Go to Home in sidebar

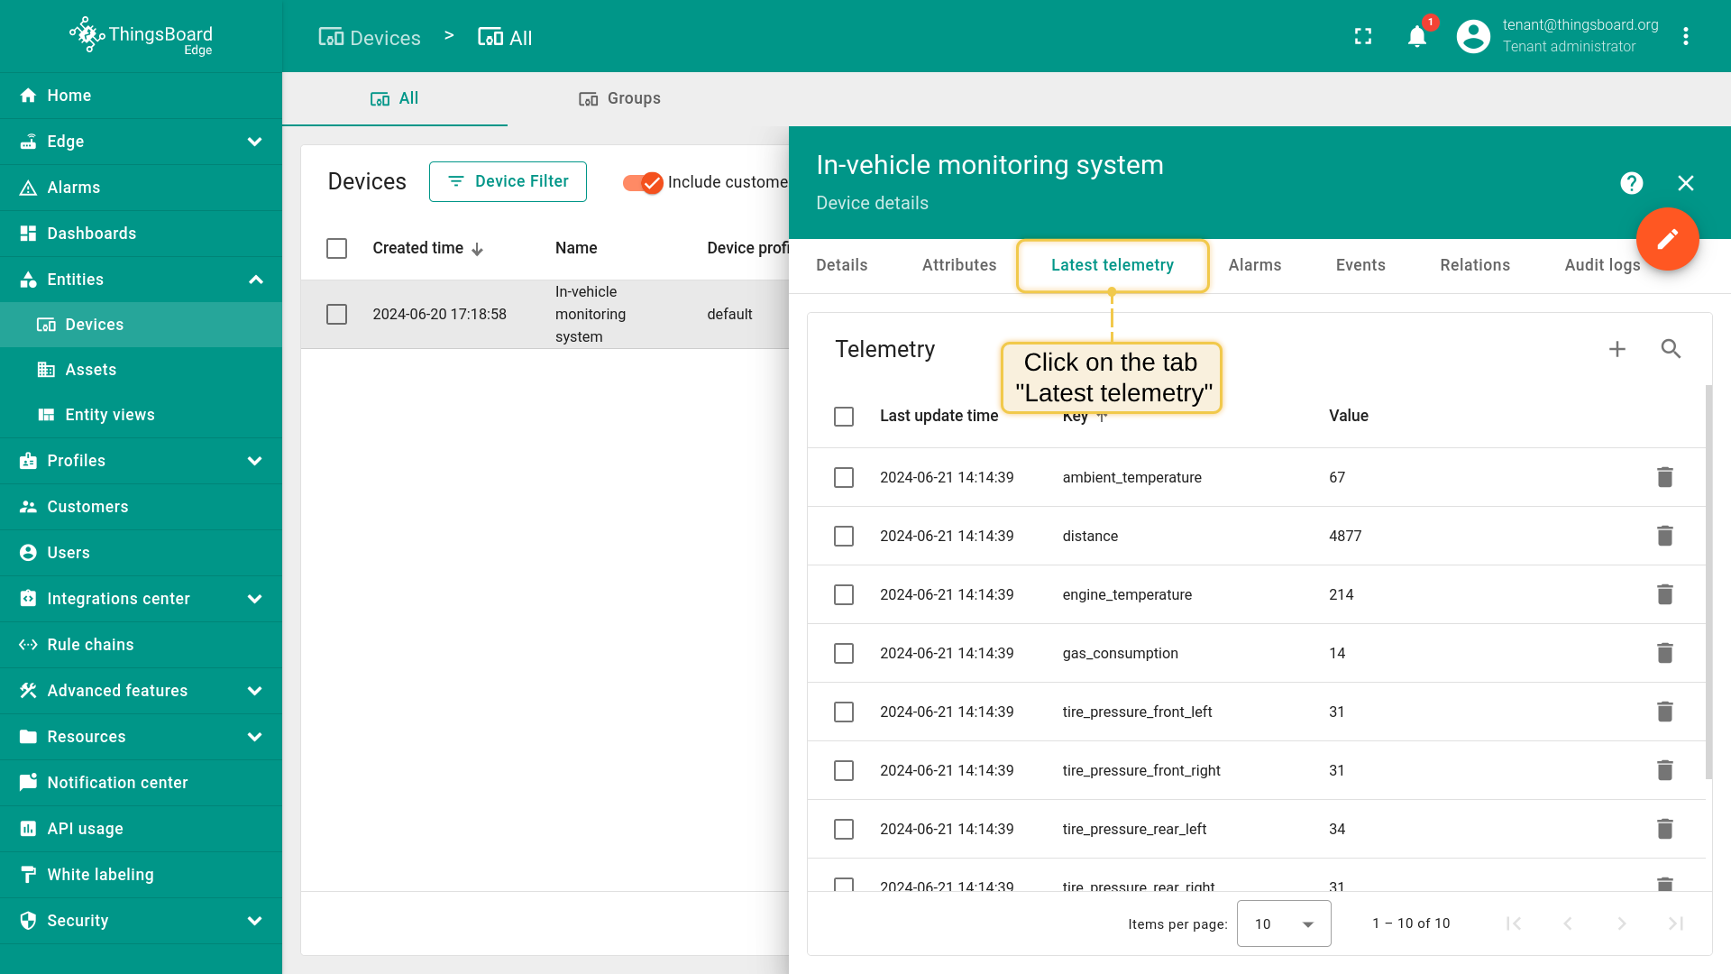[x=141, y=96]
